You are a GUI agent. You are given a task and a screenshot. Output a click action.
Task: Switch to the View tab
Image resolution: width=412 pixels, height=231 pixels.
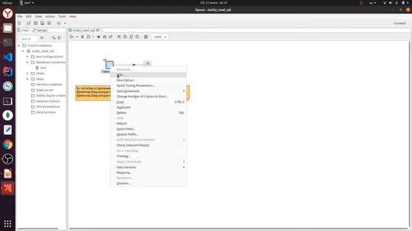click(23, 30)
